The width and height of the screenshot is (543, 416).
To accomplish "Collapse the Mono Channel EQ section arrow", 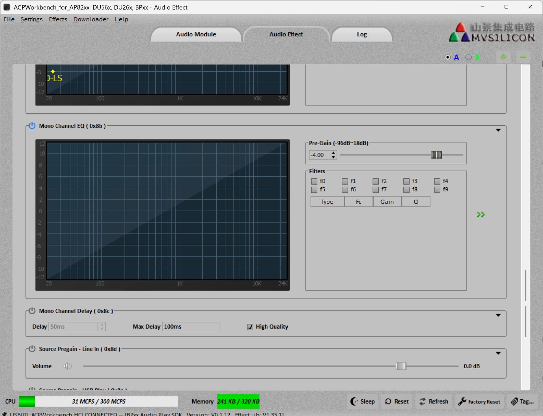I will click(498, 130).
